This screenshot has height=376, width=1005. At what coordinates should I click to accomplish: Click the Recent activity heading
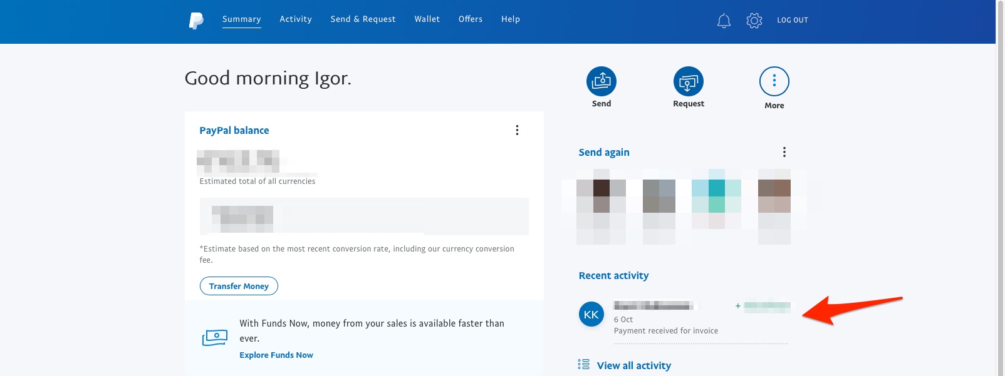614,275
